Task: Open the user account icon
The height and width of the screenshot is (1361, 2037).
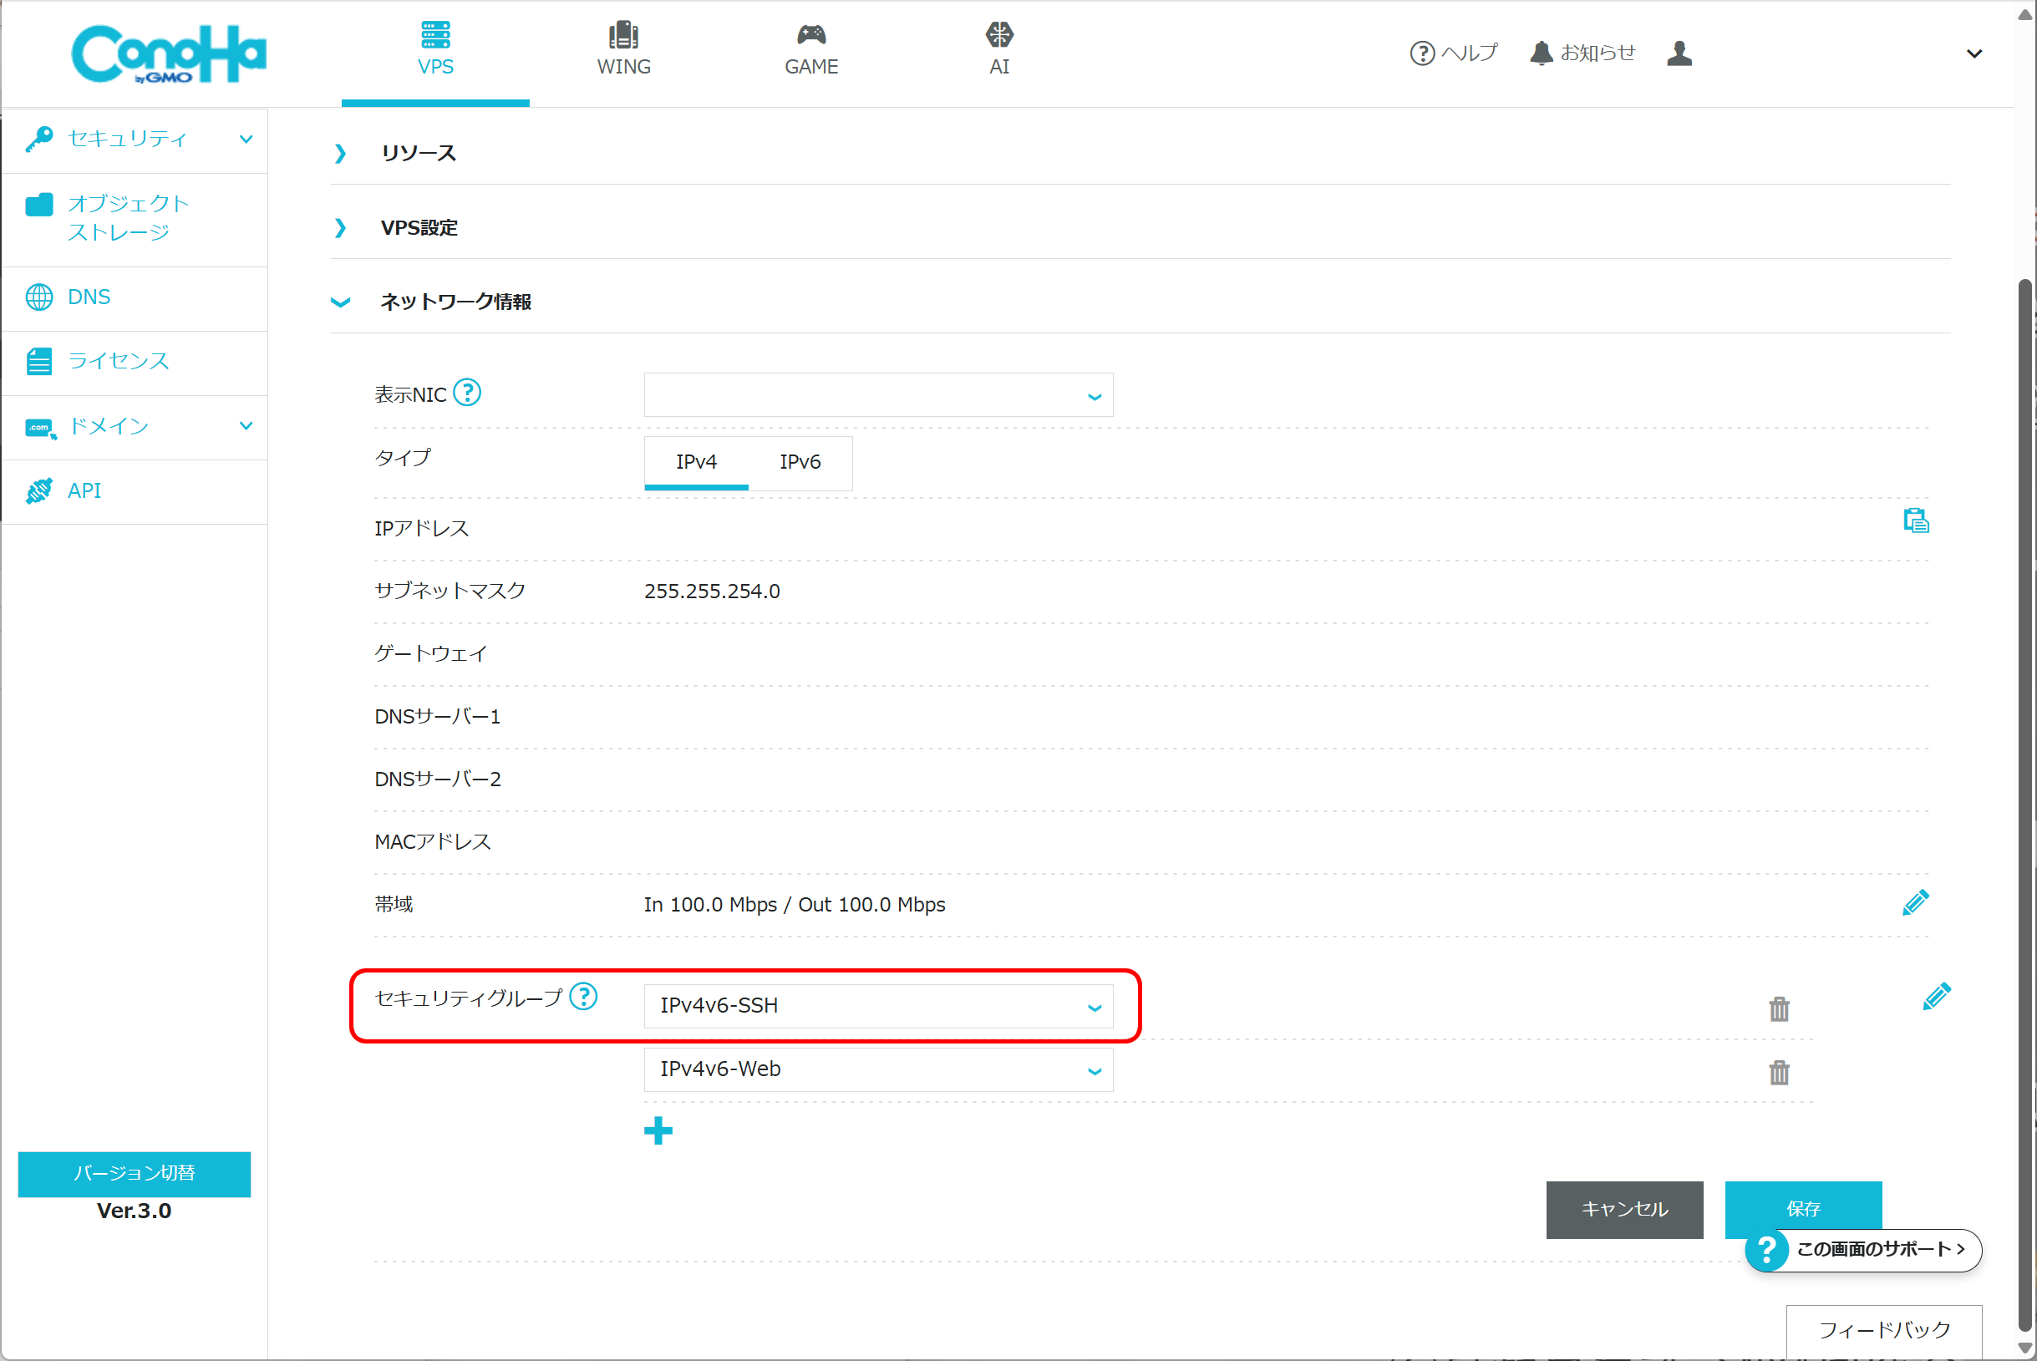Action: click(1679, 53)
